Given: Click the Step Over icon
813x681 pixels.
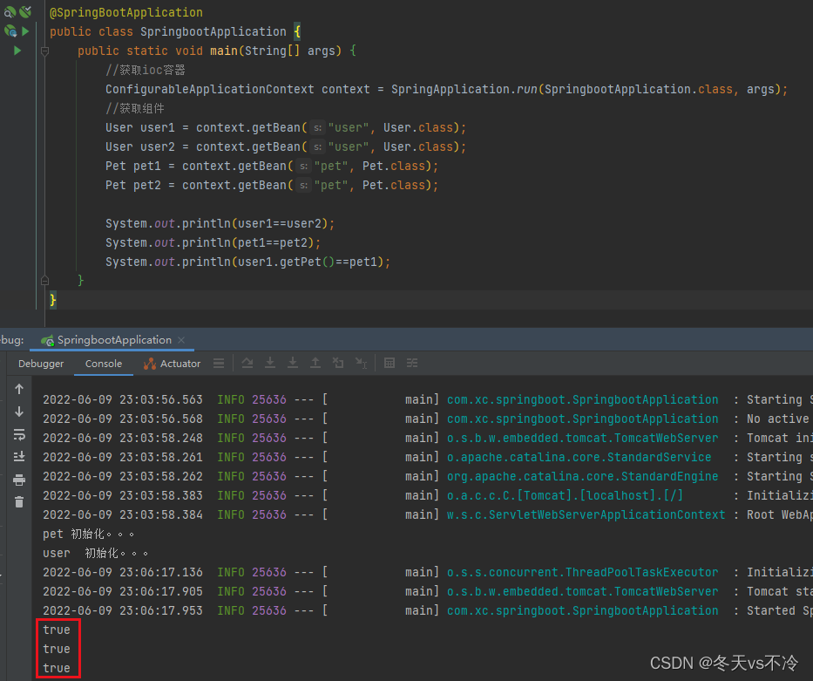Looking at the screenshot, I should coord(247,363).
